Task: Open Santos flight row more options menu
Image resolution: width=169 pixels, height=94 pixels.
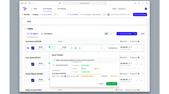Action: coord(137,48)
